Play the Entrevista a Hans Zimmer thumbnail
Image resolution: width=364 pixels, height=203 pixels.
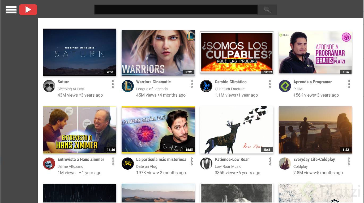click(x=80, y=130)
